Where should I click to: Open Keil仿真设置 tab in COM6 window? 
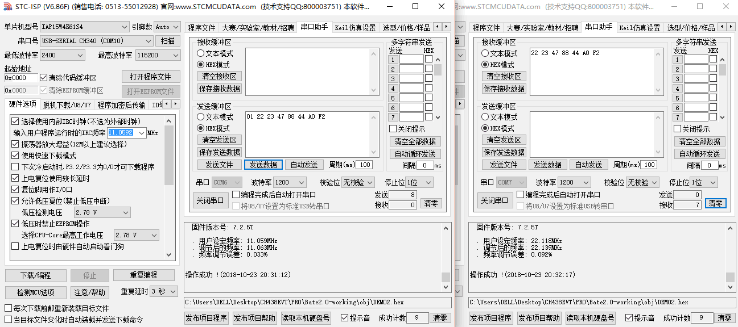[355, 28]
